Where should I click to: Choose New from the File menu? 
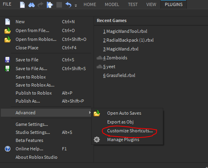pyautogui.click(x=46, y=22)
